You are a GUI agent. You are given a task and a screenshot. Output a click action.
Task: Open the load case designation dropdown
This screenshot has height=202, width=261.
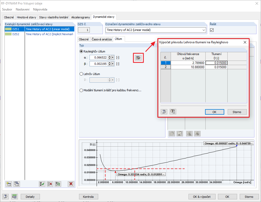(x=204, y=30)
